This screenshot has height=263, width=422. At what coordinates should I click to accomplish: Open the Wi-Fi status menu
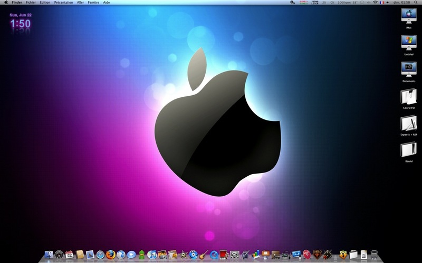(375, 3)
